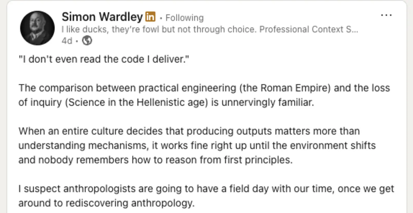Open the three-dot post options menu
Viewport: 413px width, 213px height.
coord(386,15)
